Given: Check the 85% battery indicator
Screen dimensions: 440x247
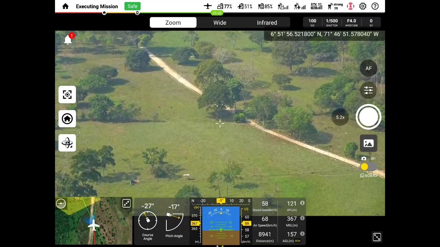Looking at the screenshot, I should point(265,6).
